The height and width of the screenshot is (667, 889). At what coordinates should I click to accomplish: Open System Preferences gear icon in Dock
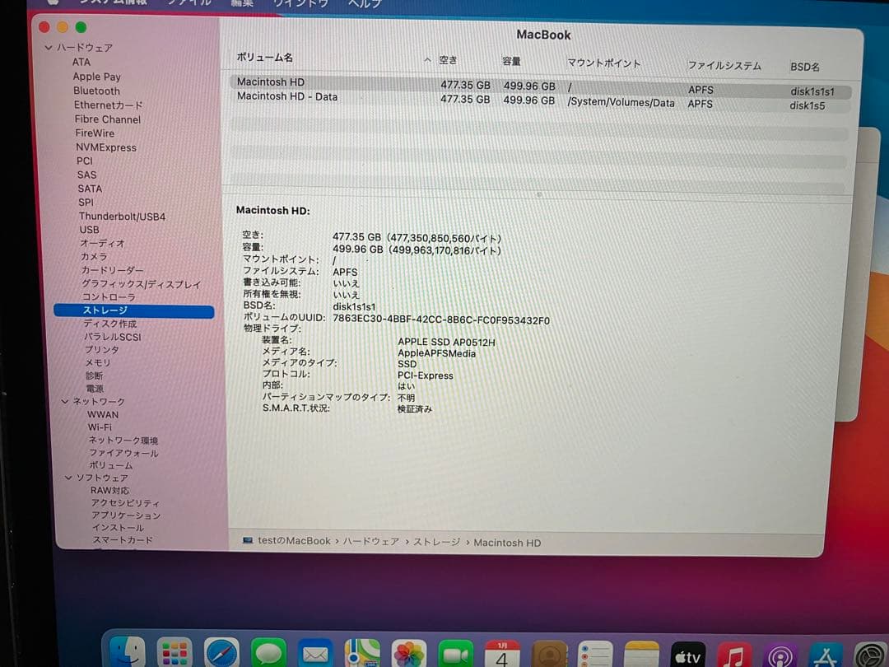[x=870, y=656]
